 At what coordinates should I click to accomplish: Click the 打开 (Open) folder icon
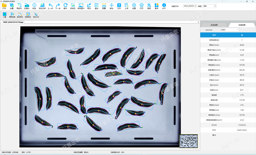click(x=4, y=6)
